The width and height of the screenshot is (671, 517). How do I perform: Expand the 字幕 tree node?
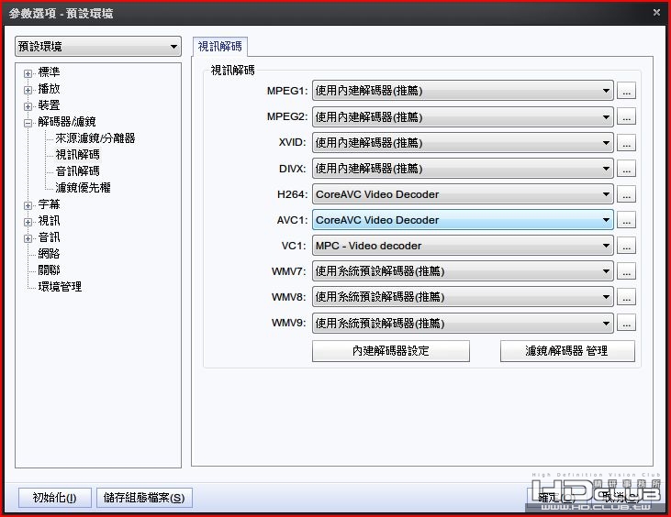pos(28,205)
